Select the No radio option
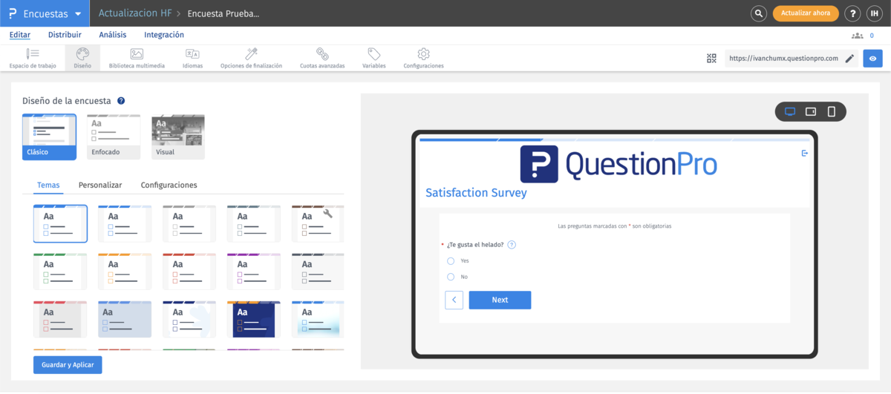This screenshot has width=891, height=394. click(x=451, y=277)
